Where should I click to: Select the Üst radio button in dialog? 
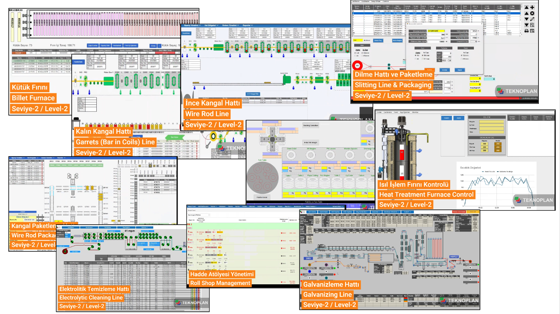(416, 55)
